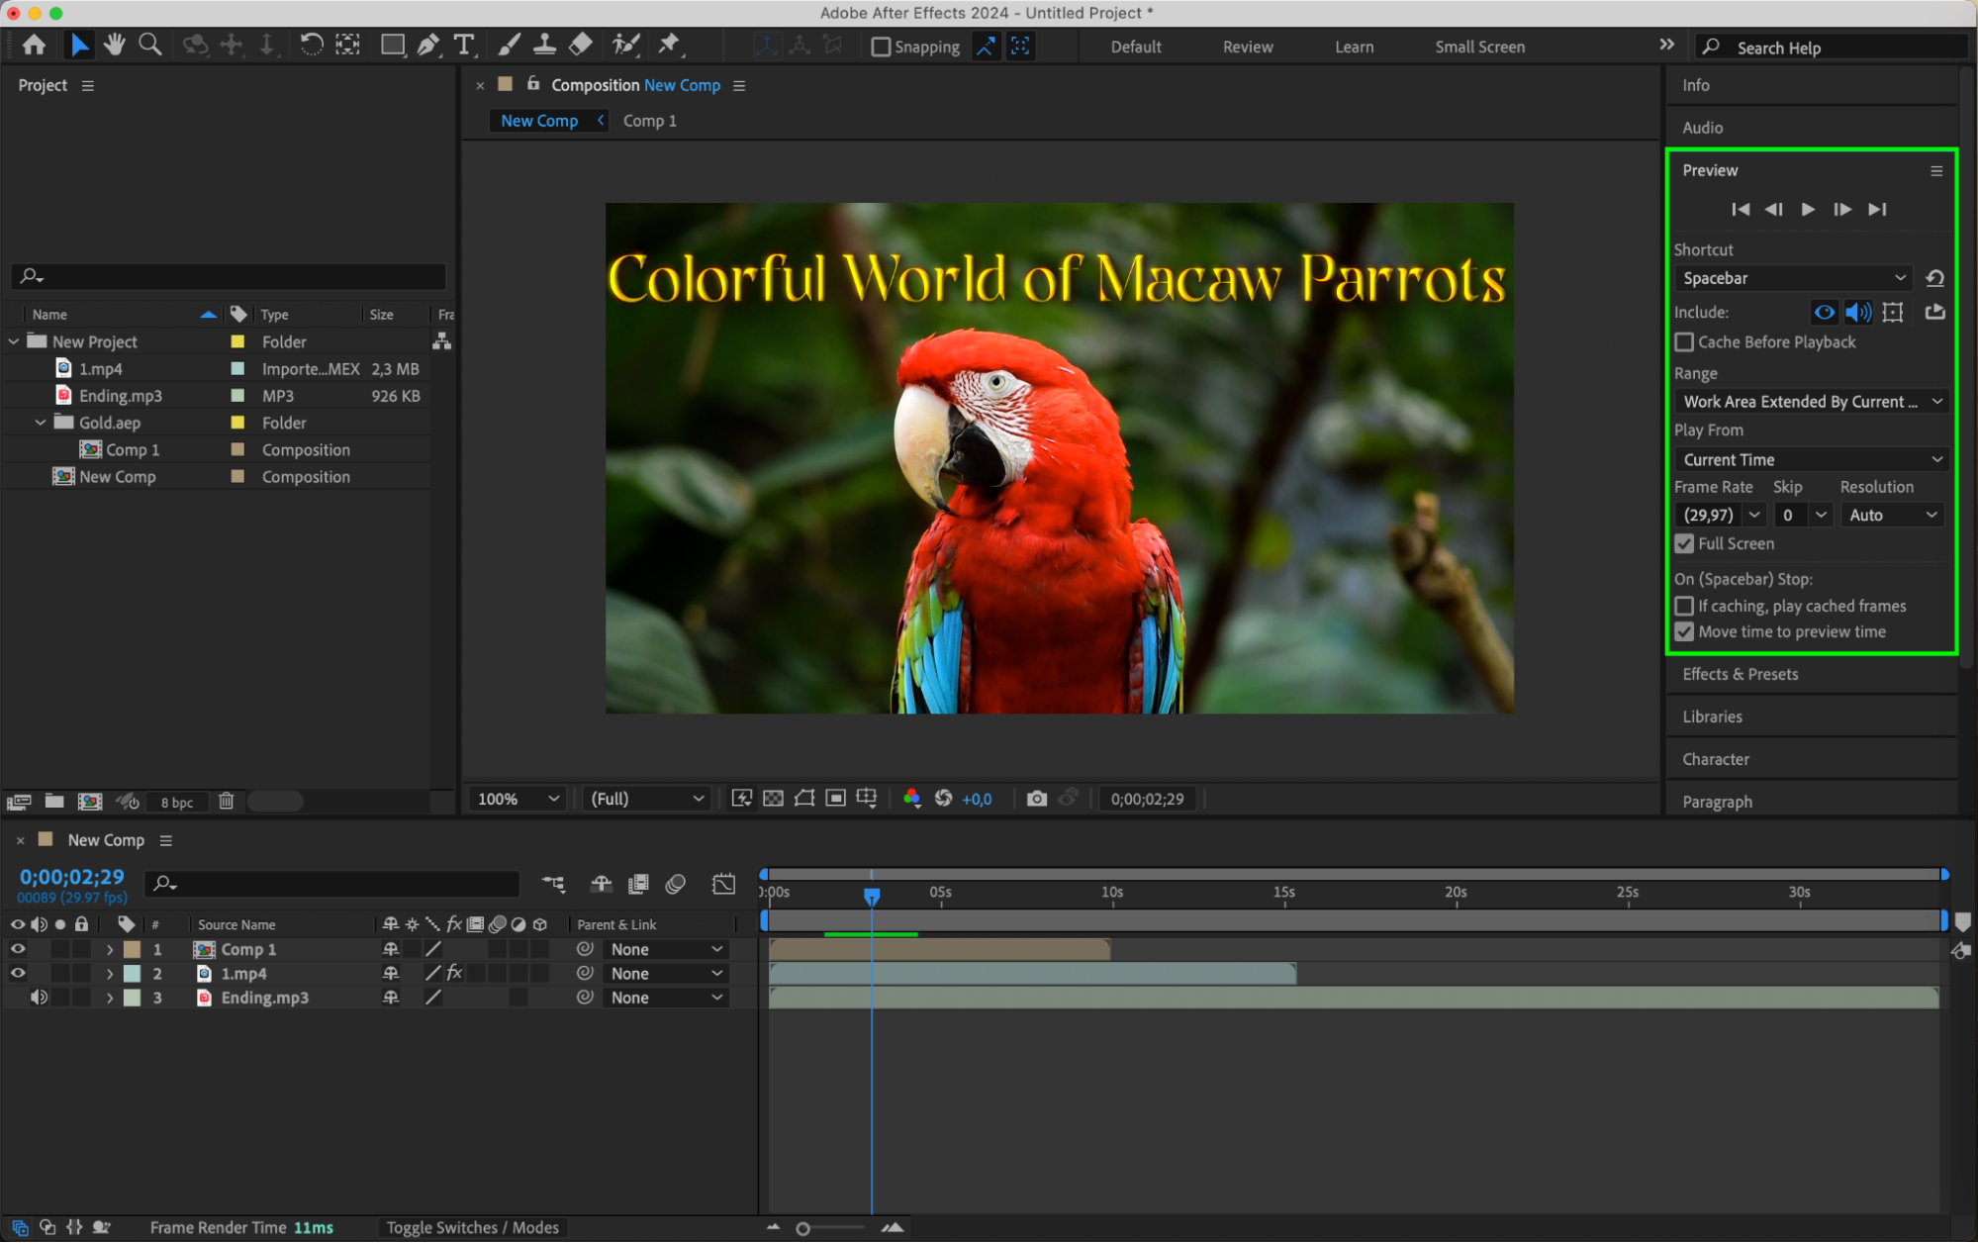Click the timeline zoom slider handle
The width and height of the screenshot is (1978, 1243).
pos(802,1228)
